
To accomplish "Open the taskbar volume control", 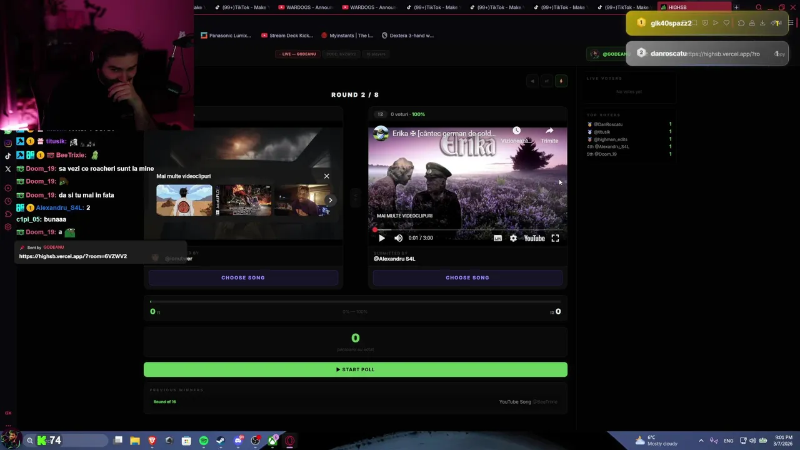I will tap(752, 441).
